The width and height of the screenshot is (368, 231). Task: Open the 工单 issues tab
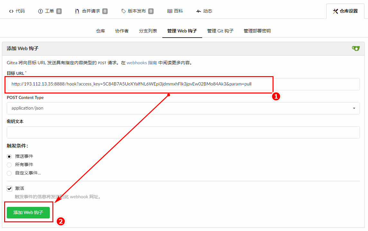49,11
